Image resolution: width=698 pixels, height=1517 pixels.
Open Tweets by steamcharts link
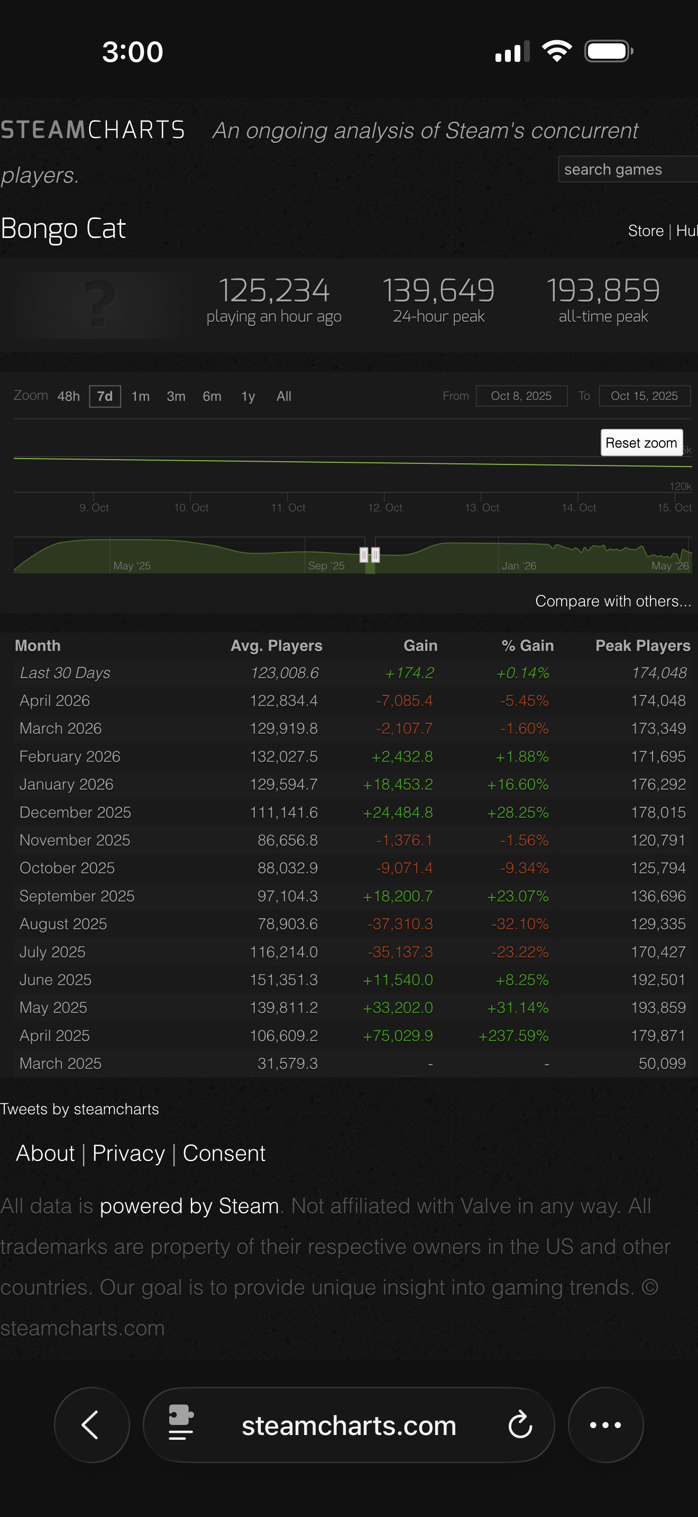click(x=79, y=1109)
